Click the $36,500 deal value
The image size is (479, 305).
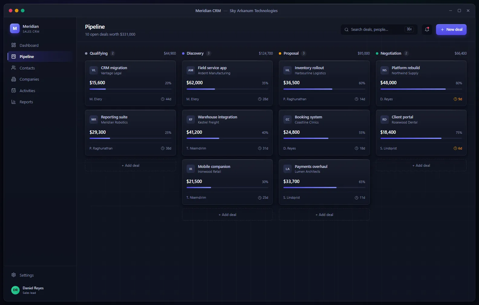coord(292,83)
